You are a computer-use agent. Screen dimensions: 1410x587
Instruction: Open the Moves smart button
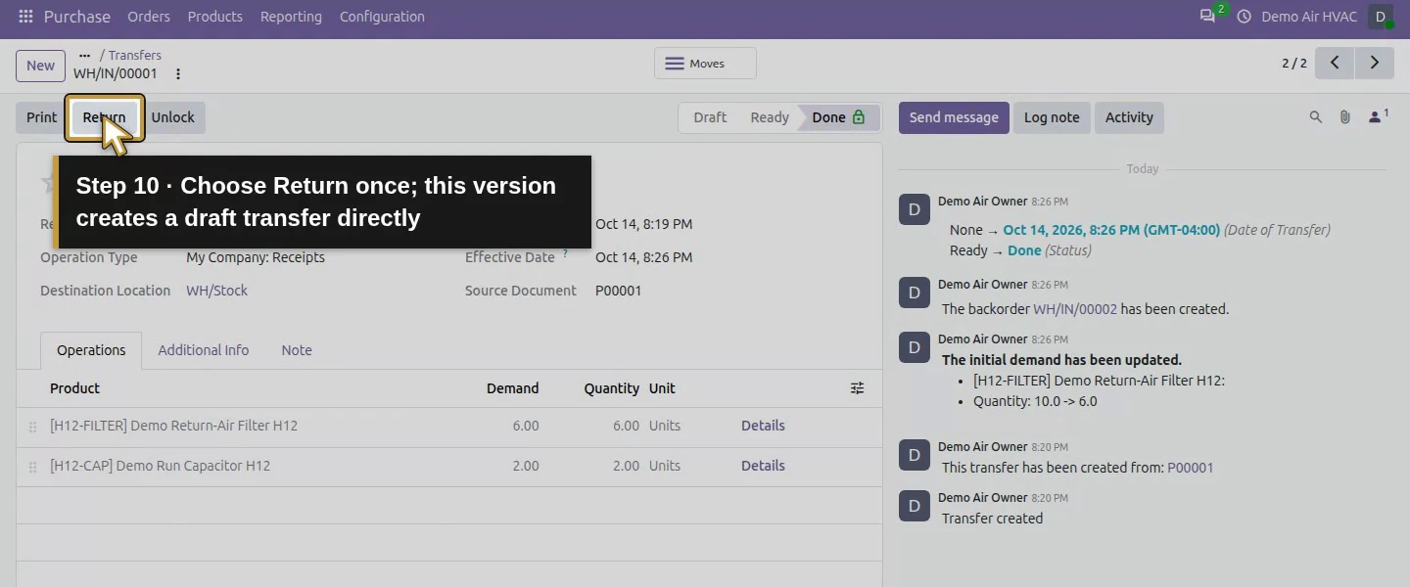click(705, 64)
